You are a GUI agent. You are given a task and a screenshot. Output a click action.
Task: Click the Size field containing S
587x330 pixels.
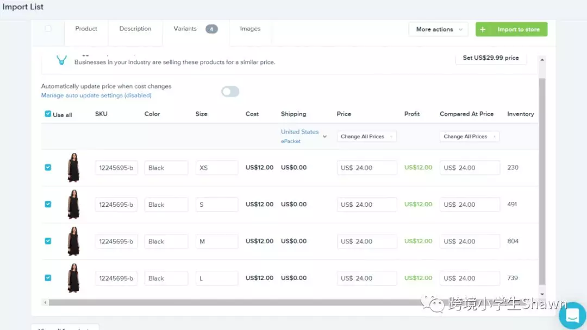(217, 205)
